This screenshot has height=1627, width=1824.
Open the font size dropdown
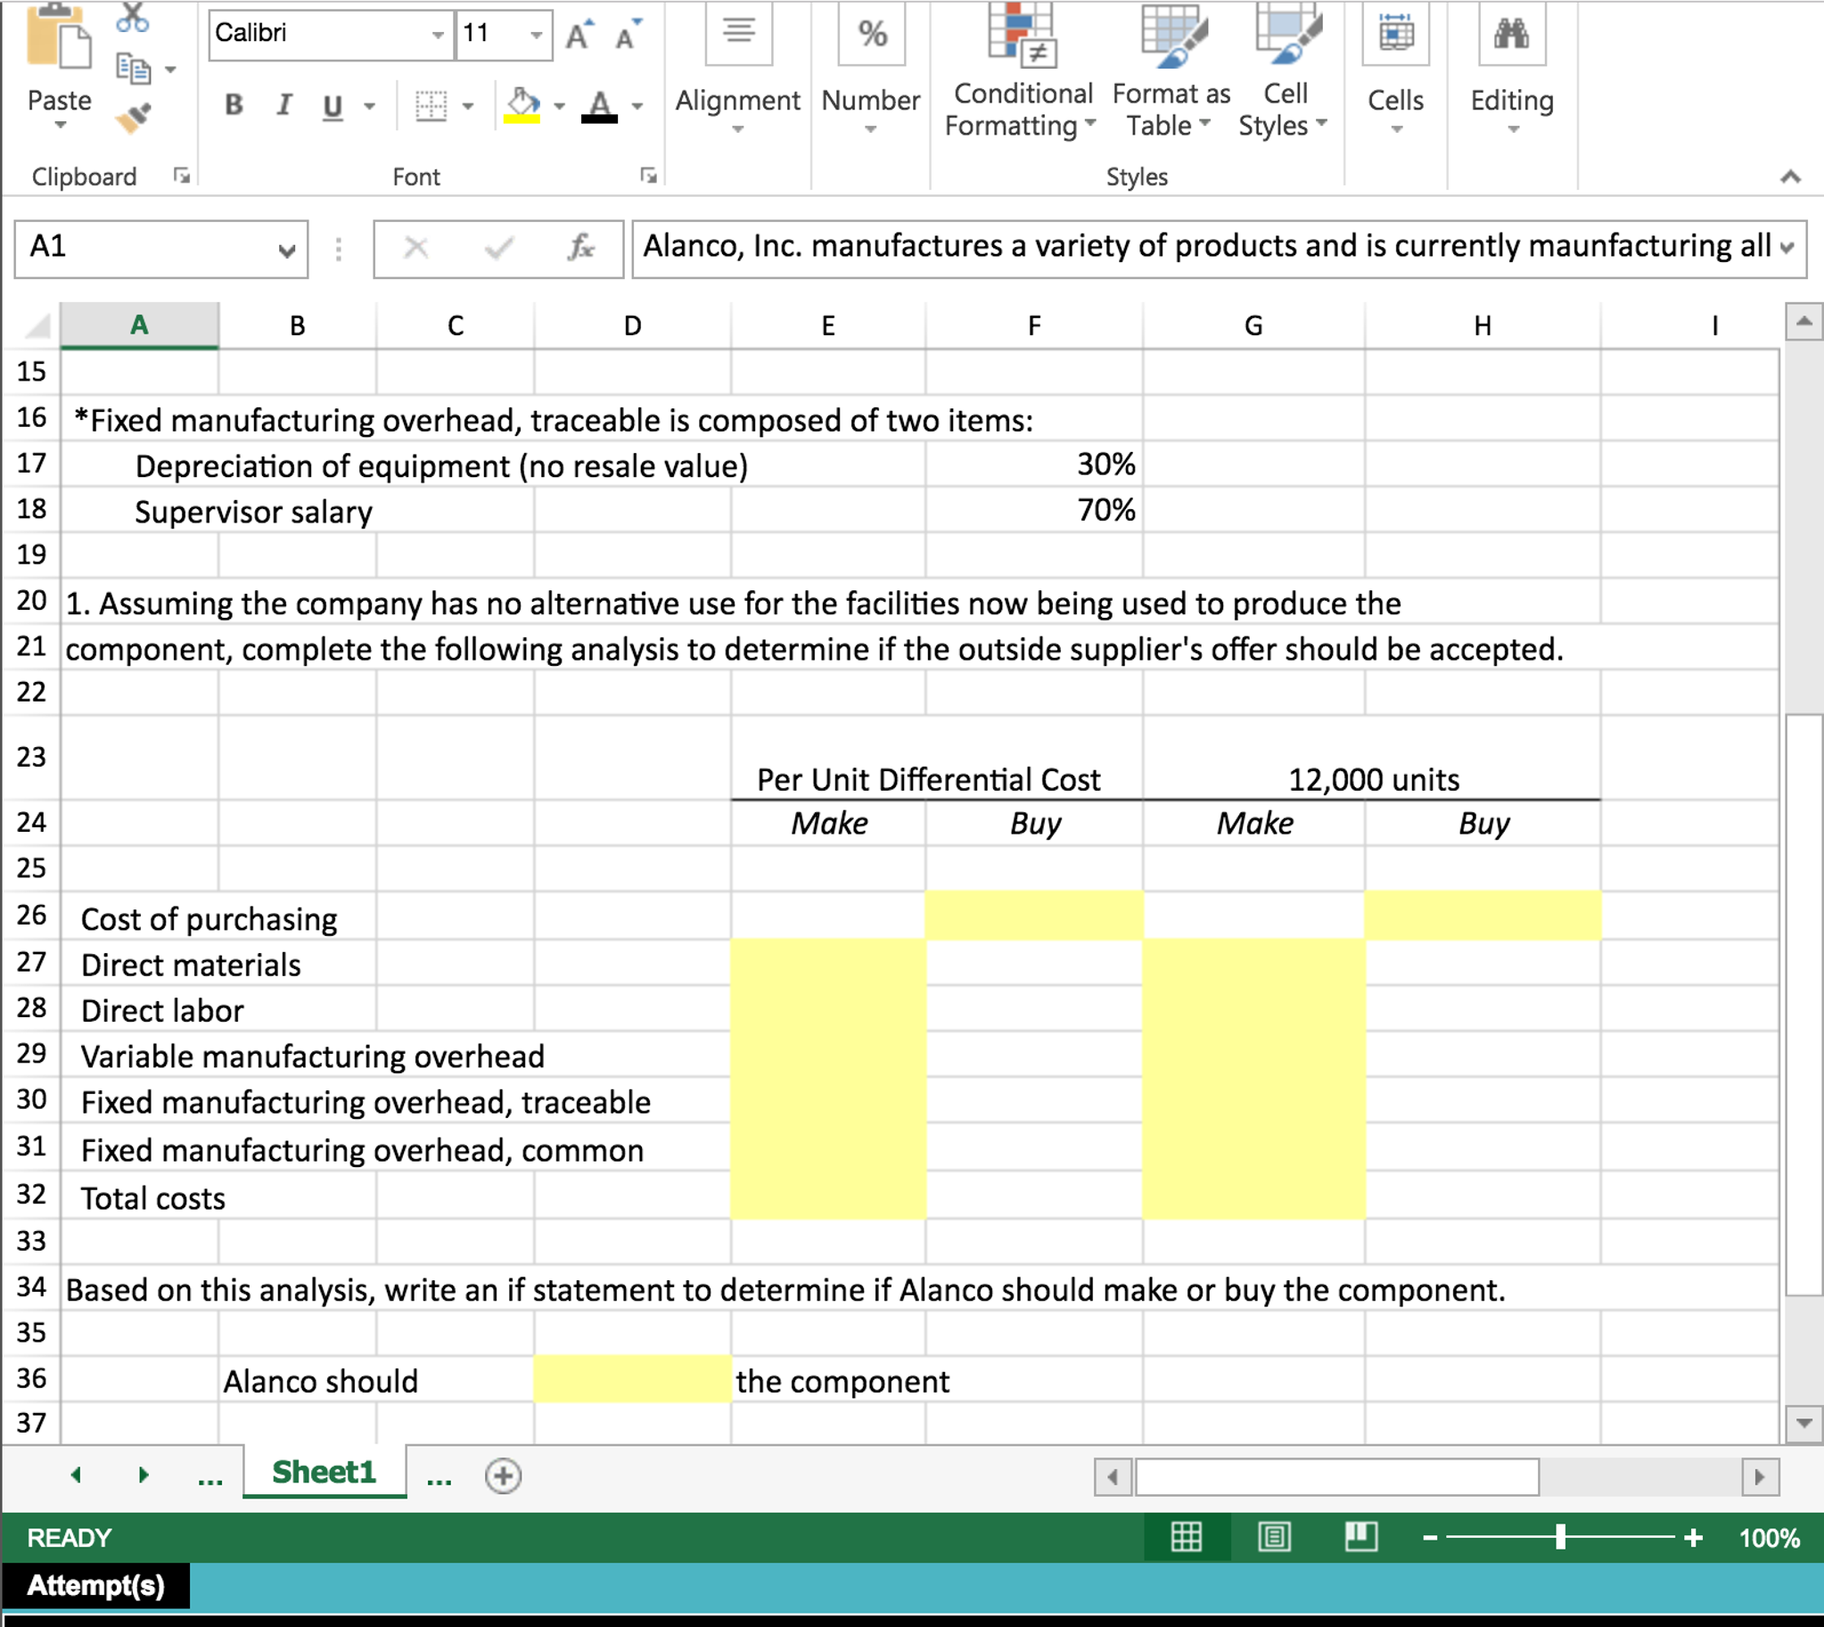tap(536, 34)
